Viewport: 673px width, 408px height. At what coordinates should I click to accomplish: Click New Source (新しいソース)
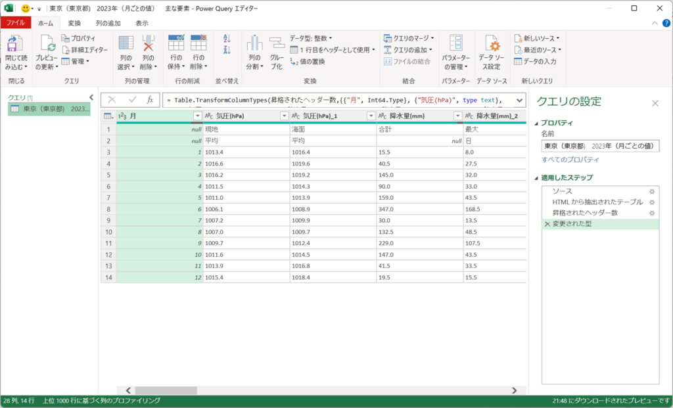(537, 38)
